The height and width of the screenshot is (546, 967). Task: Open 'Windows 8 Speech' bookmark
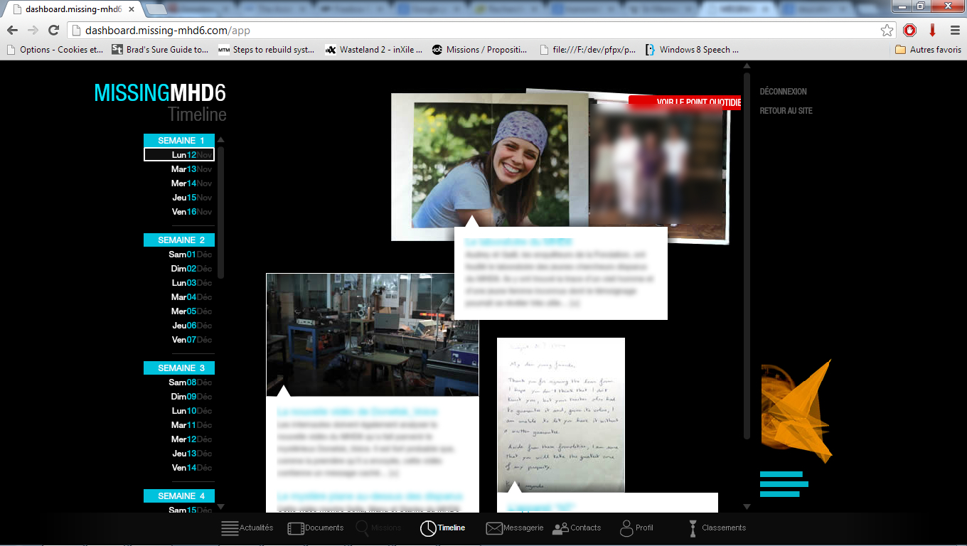(693, 50)
